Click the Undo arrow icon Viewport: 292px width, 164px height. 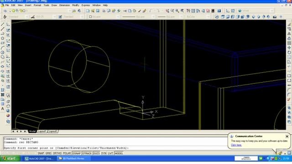point(151,11)
